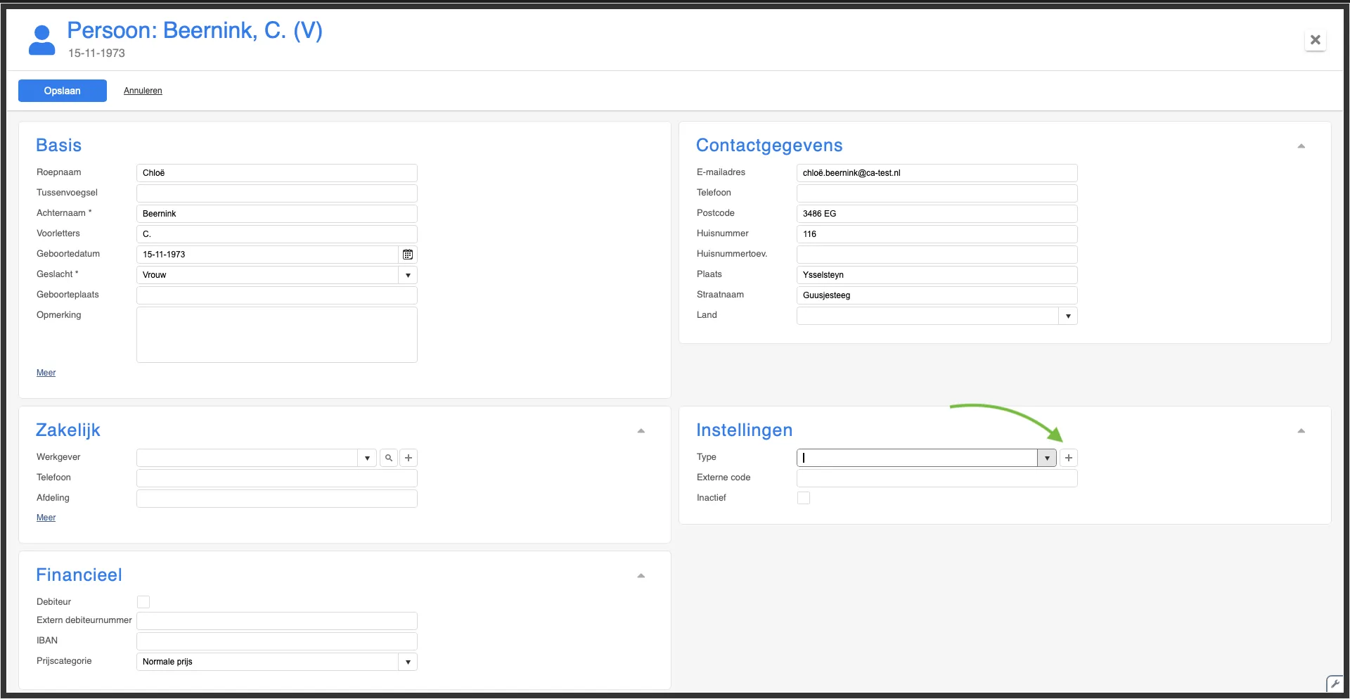Viewport: 1350px width, 699px height.
Task: Click the Opmerking text area
Action: tap(277, 335)
